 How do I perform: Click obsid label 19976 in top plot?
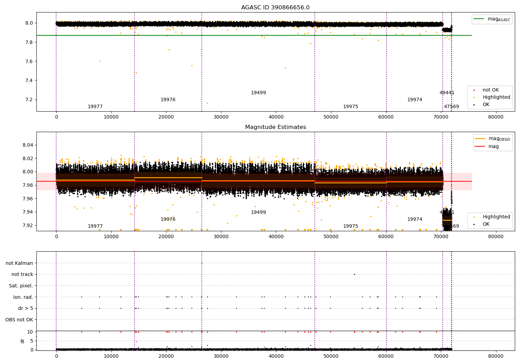168,100
